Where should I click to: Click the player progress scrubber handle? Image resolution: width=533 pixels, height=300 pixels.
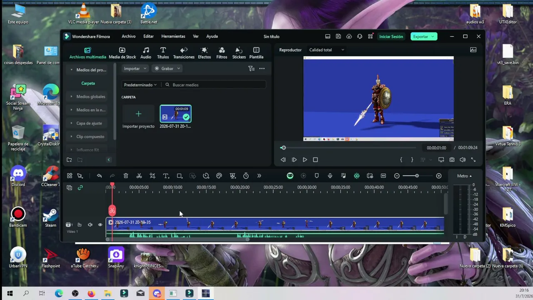(x=283, y=147)
